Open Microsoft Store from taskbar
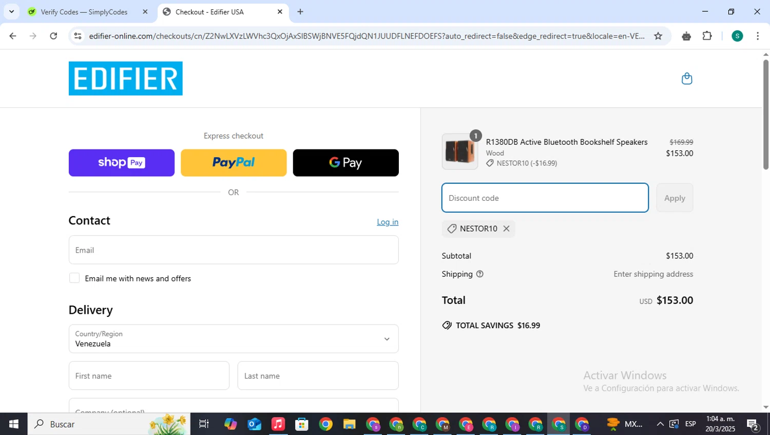This screenshot has width=770, height=435. [x=302, y=424]
